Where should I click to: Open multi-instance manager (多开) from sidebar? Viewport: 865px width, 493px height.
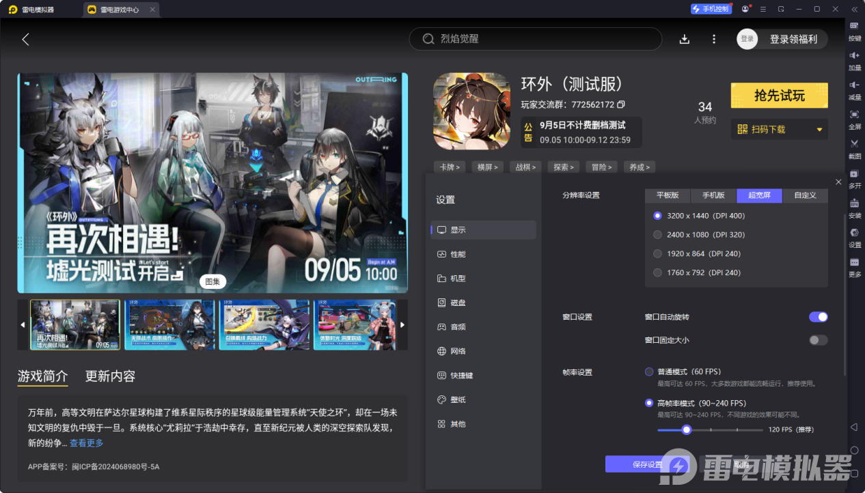(854, 179)
